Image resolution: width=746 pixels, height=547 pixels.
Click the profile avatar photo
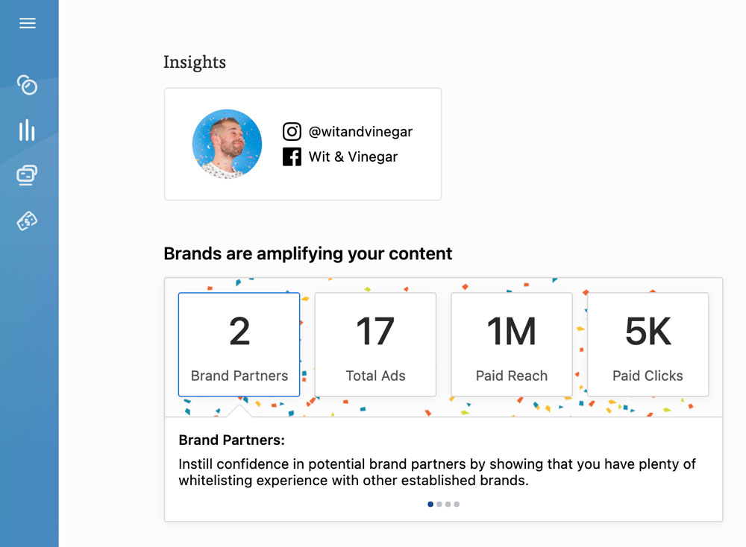pos(227,144)
